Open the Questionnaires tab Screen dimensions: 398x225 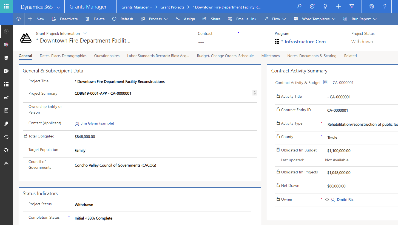(x=107, y=56)
